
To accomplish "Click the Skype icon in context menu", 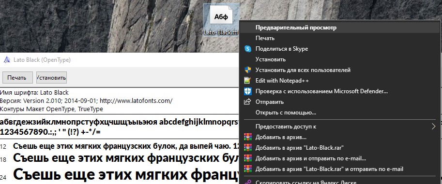I will [x=248, y=49].
